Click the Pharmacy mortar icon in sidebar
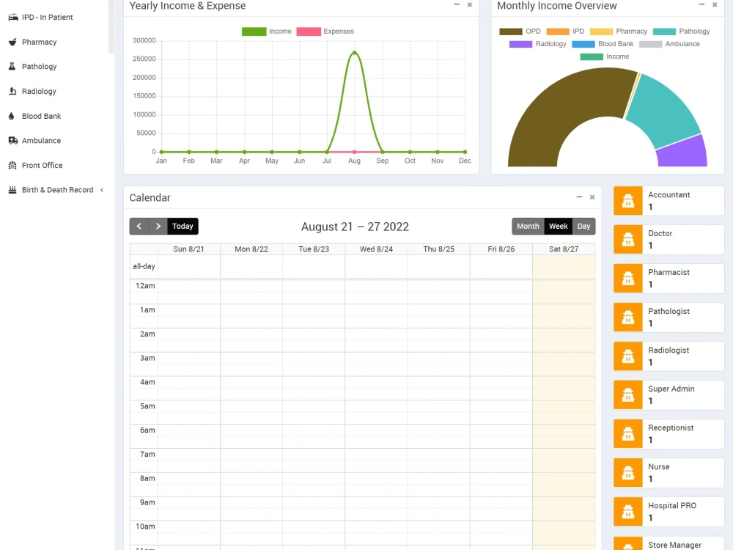Screen dimensions: 733x550 coord(12,42)
